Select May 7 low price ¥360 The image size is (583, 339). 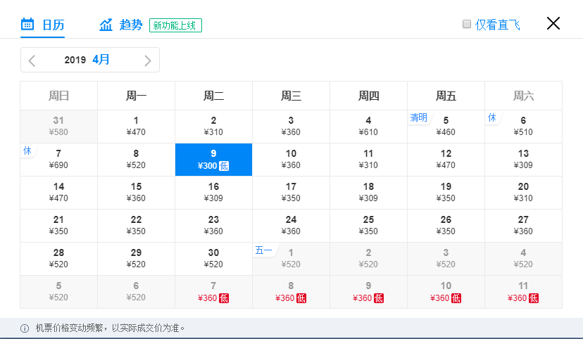click(213, 292)
